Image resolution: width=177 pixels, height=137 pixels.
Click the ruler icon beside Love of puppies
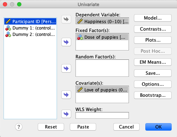[80, 90]
